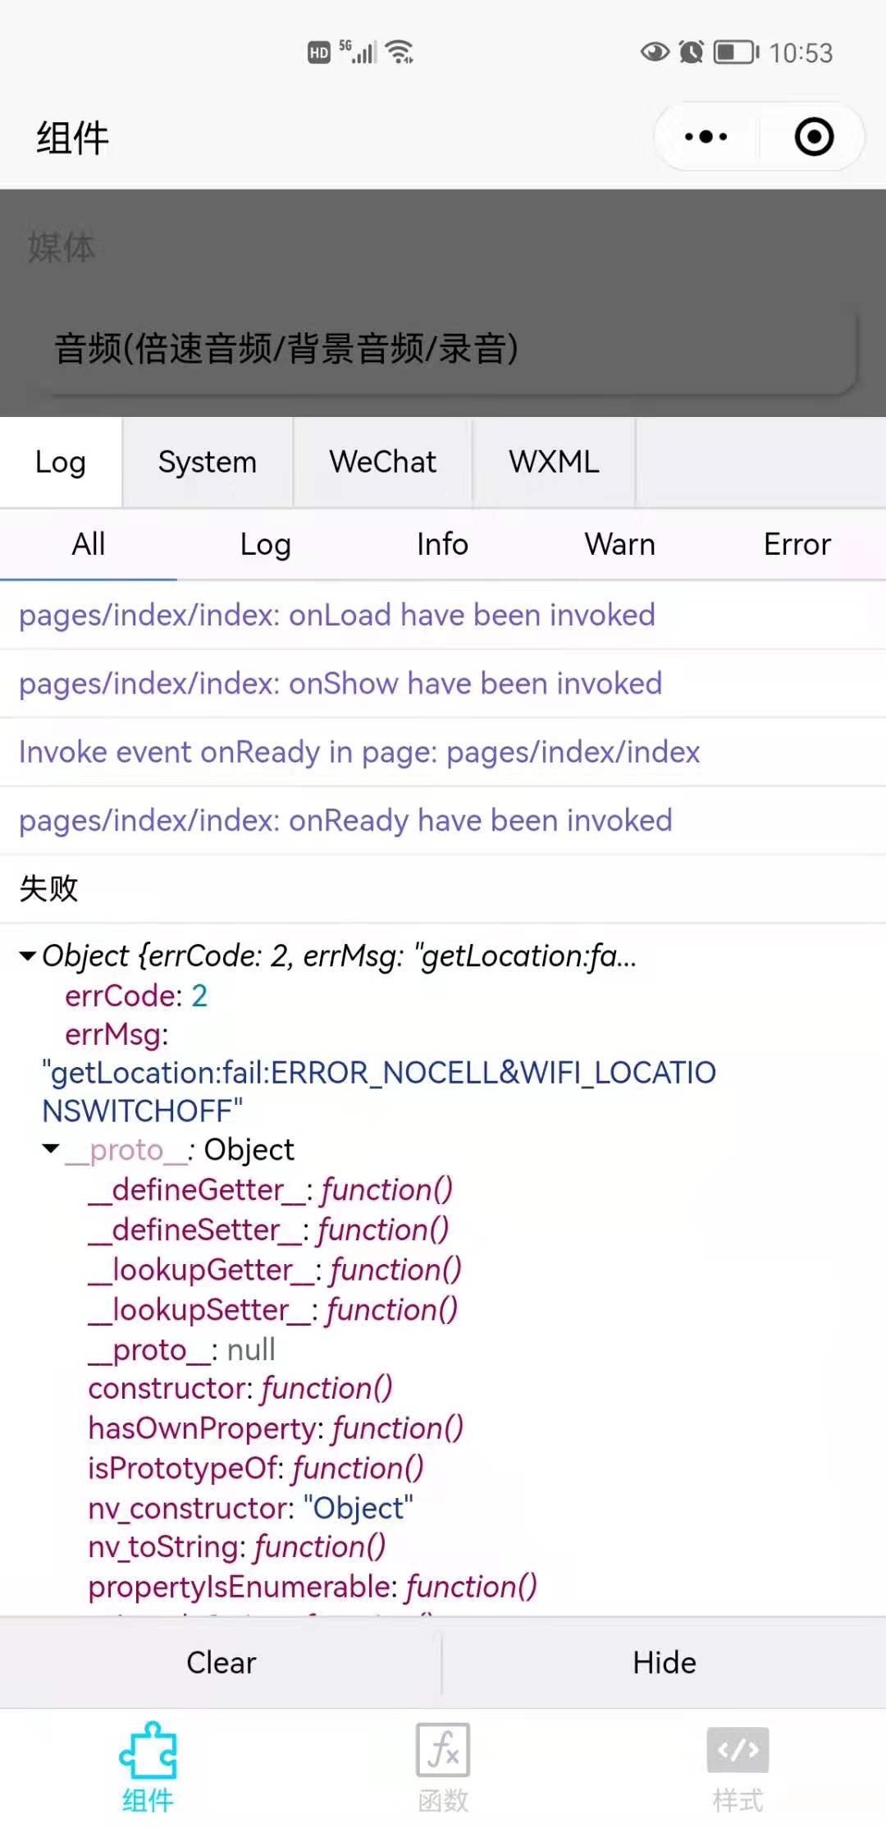Select the nv_constructor "Object" row
This screenshot has height=1828, width=886.
(x=250, y=1508)
